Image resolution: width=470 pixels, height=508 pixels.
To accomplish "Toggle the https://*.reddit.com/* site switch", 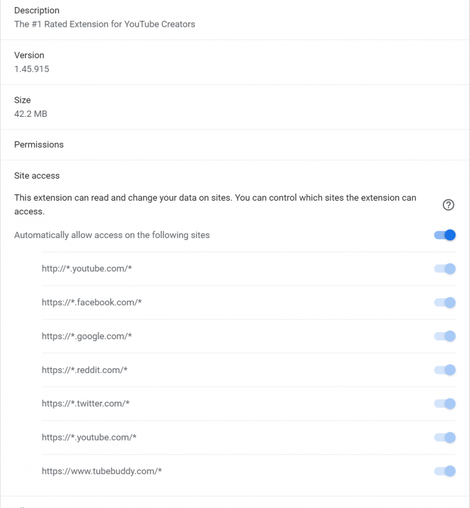I will [x=445, y=370].
